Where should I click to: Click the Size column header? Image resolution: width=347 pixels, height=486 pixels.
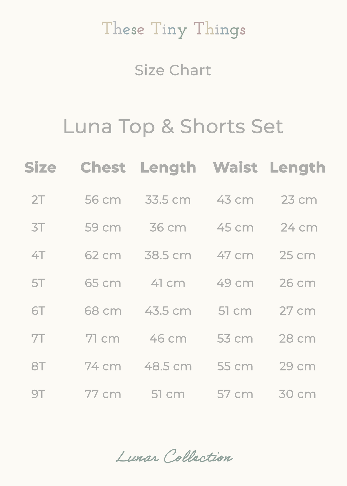[41, 168]
